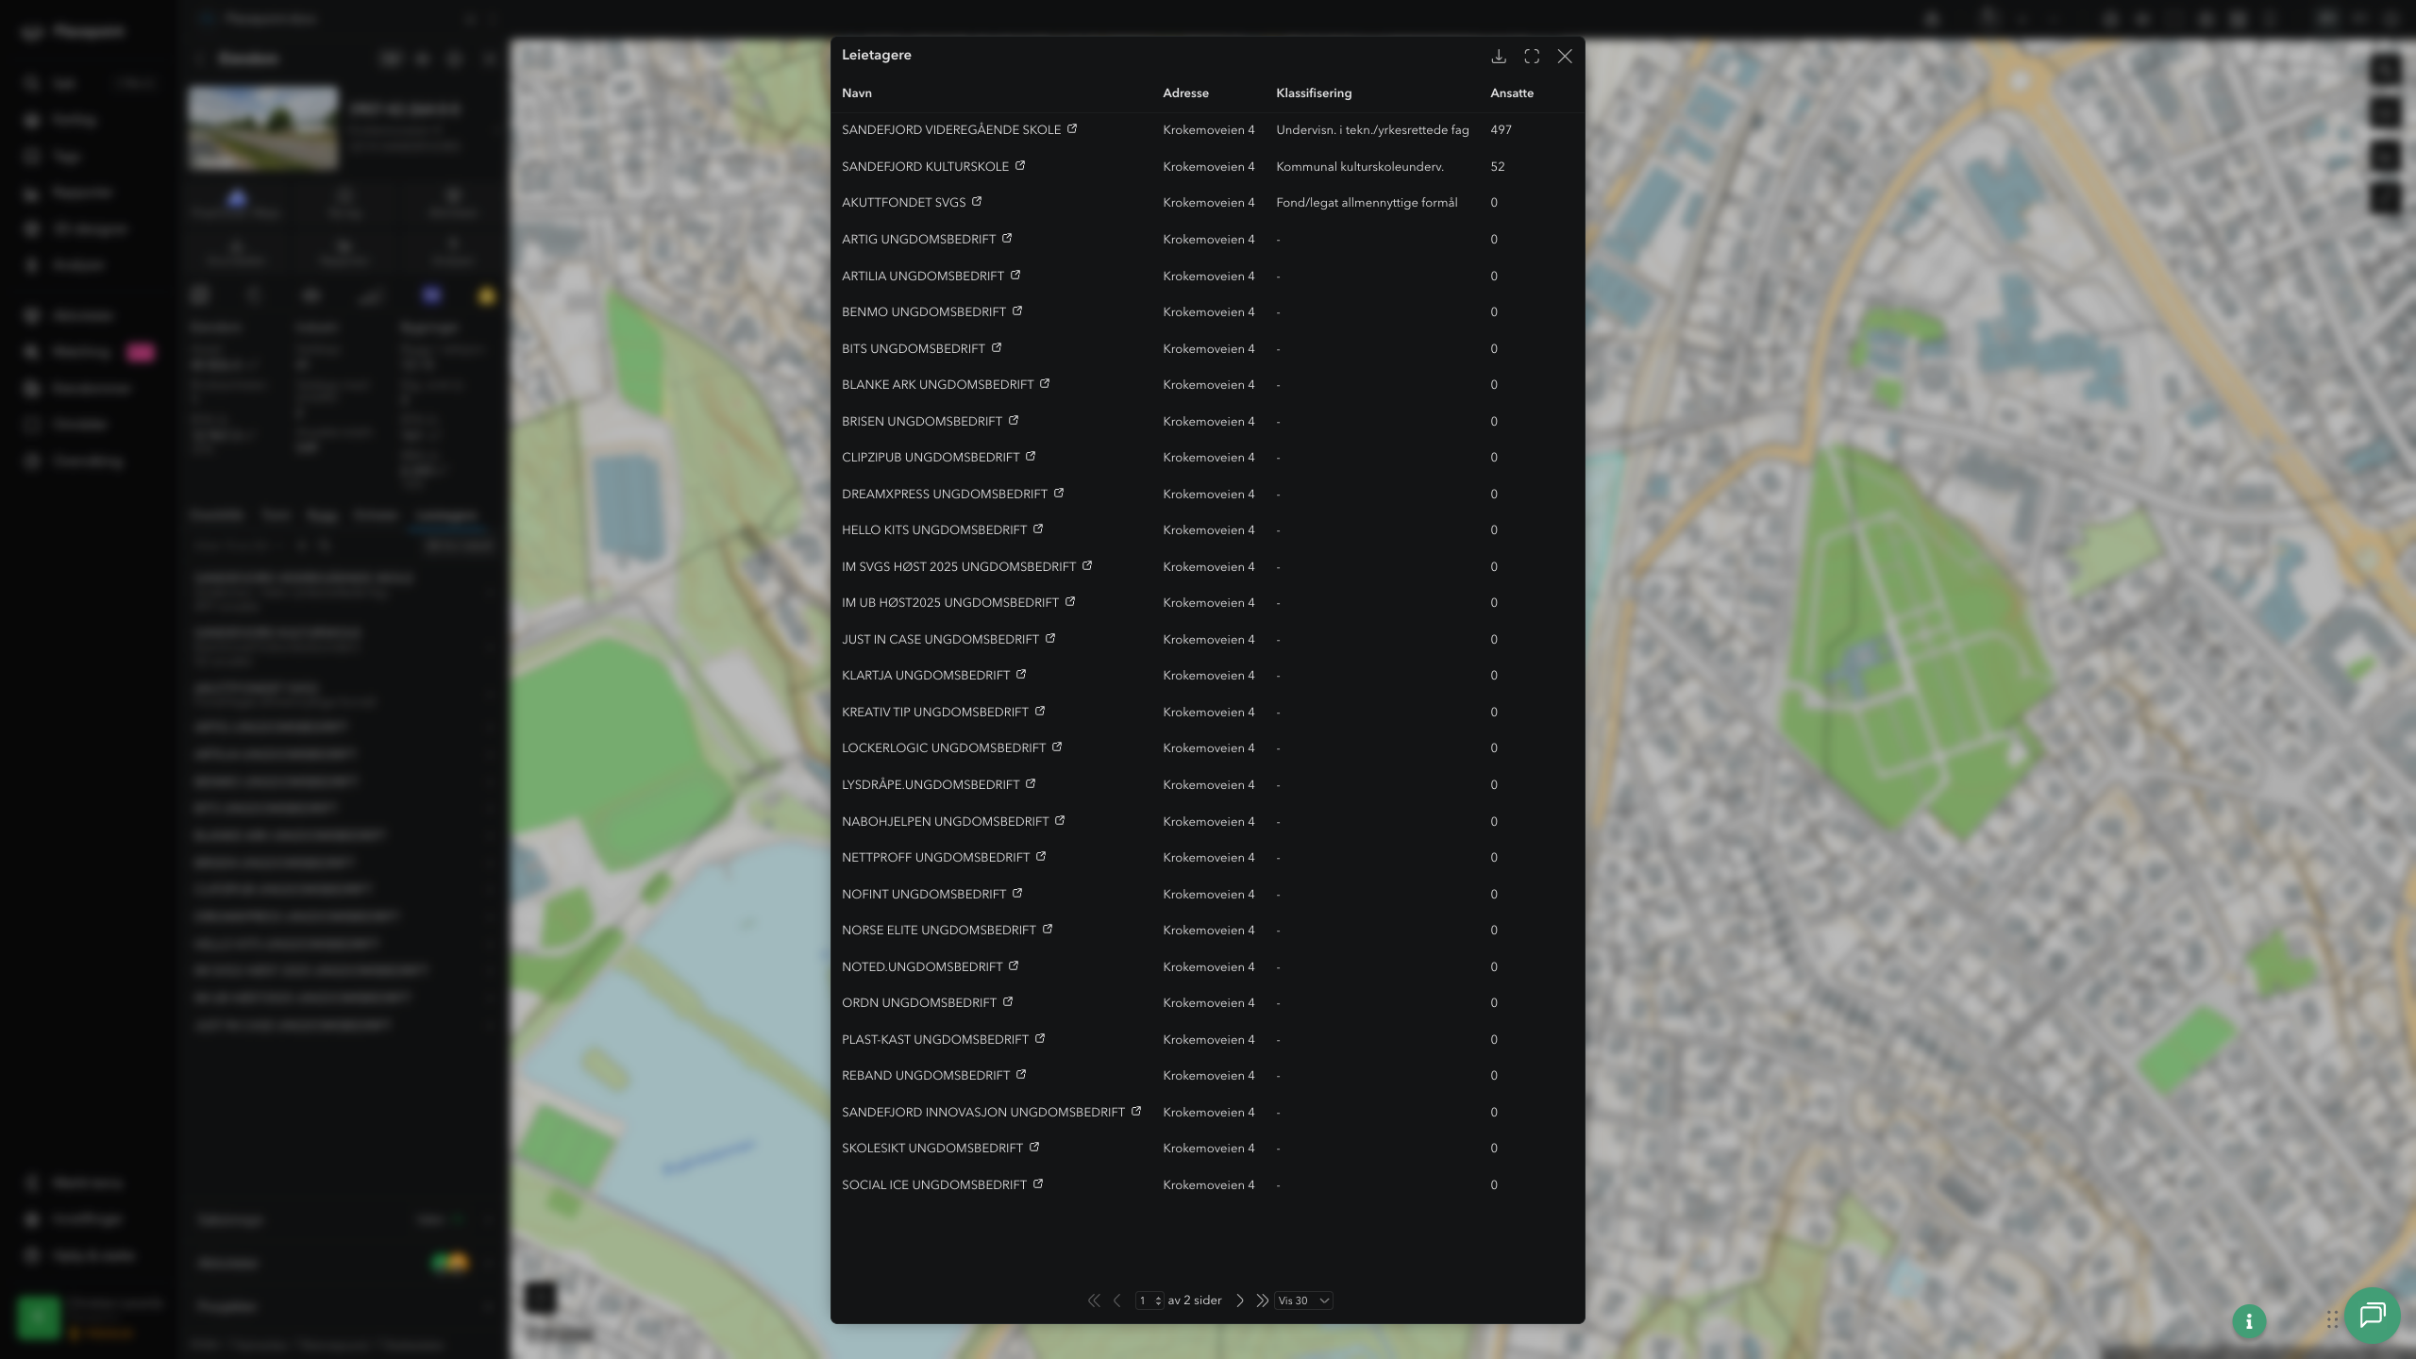Open external link for ORDN UNGDOMSBEDRIFT
The width and height of the screenshot is (2416, 1359).
(x=1008, y=1002)
